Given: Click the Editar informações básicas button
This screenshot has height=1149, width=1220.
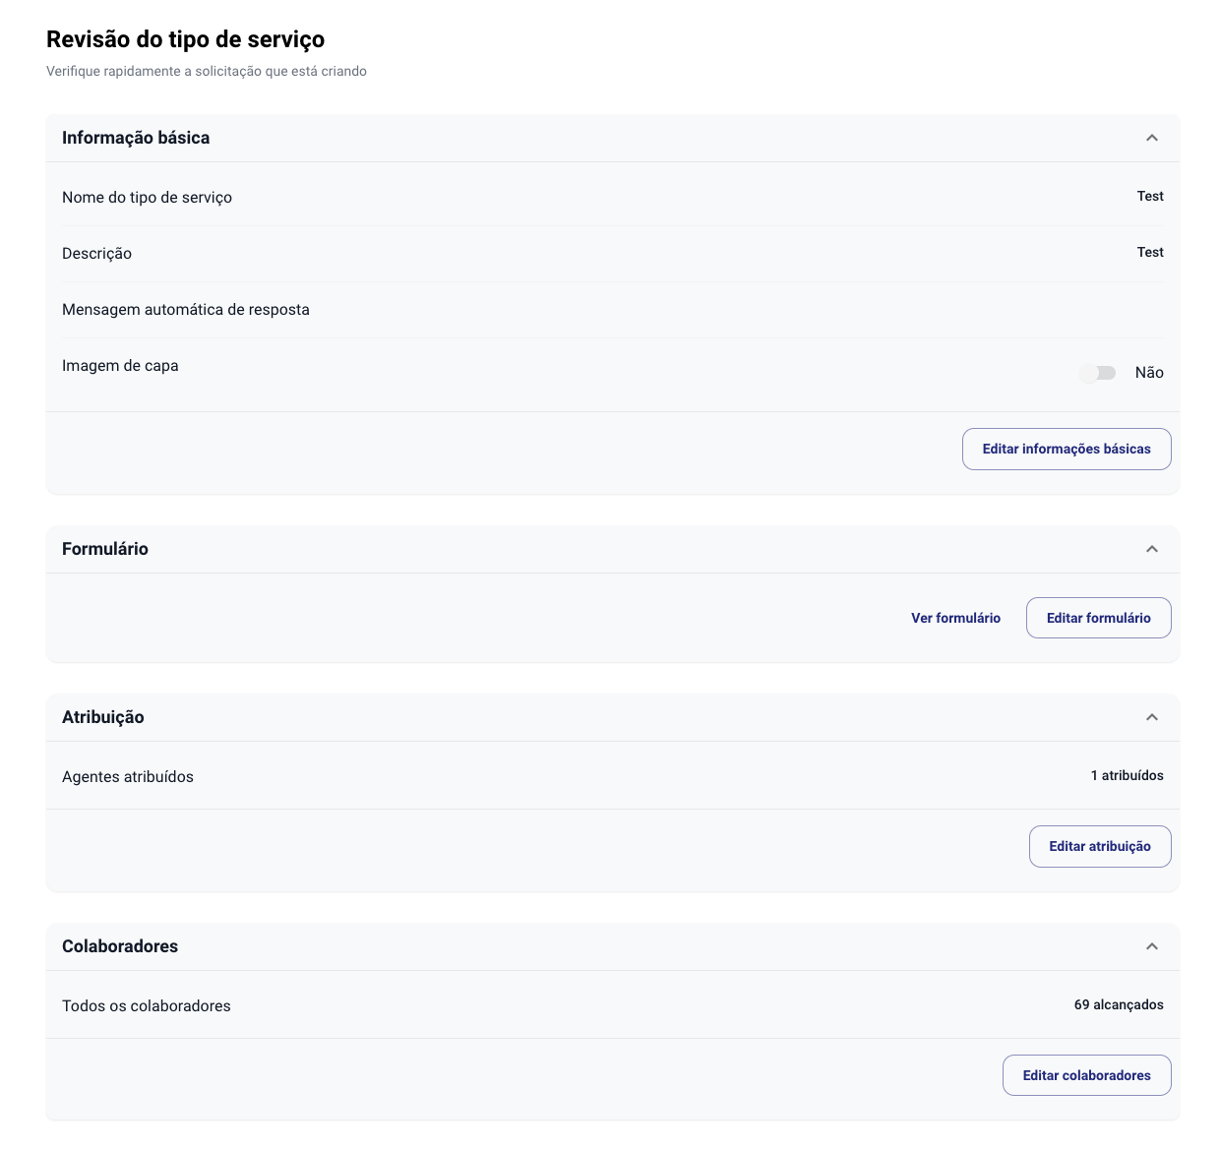Looking at the screenshot, I should [x=1067, y=449].
